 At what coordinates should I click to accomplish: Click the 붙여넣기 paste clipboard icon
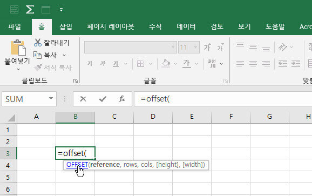click(x=18, y=48)
